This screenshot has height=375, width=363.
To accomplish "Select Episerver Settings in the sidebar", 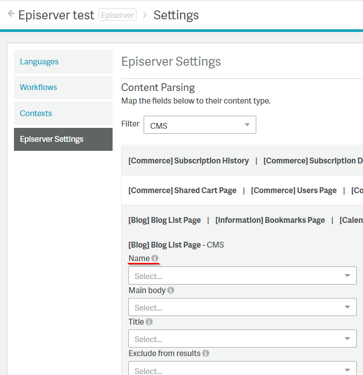I will (x=51, y=139).
